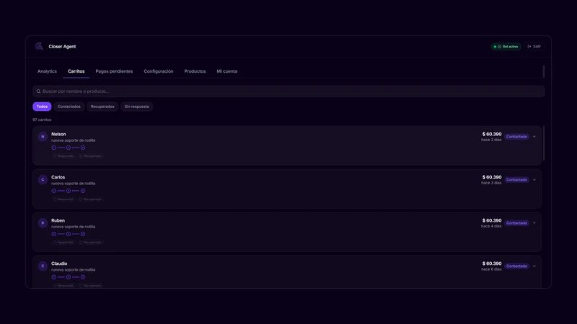Click Claudio's C avatar

[x=43, y=266]
